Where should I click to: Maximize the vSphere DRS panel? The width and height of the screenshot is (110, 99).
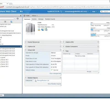tap(98, 42)
